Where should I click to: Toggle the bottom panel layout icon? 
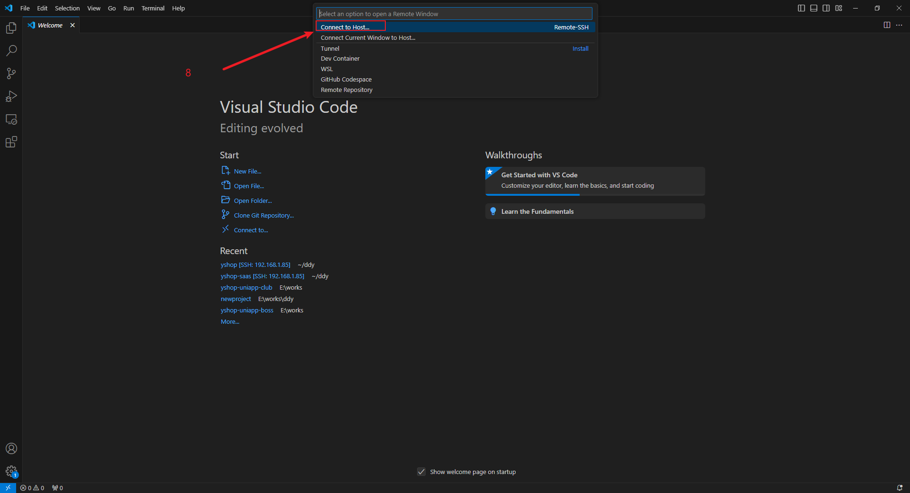pos(814,8)
